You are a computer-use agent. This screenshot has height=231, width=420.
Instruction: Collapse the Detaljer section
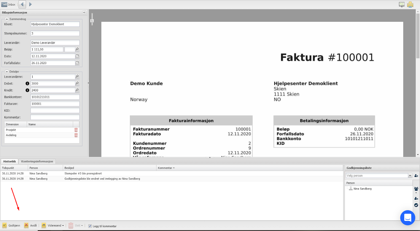(7, 71)
